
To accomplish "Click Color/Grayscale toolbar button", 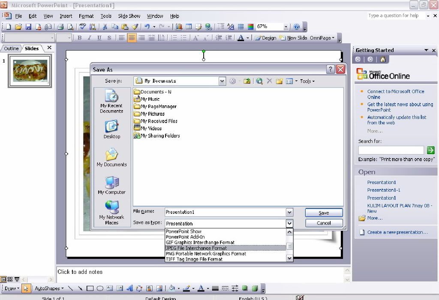I will pyautogui.click(x=250, y=27).
